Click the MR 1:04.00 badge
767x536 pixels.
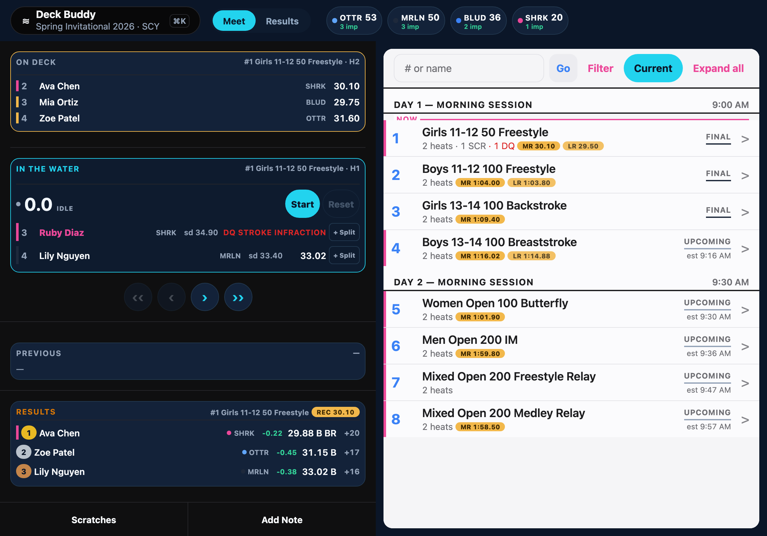coord(480,183)
